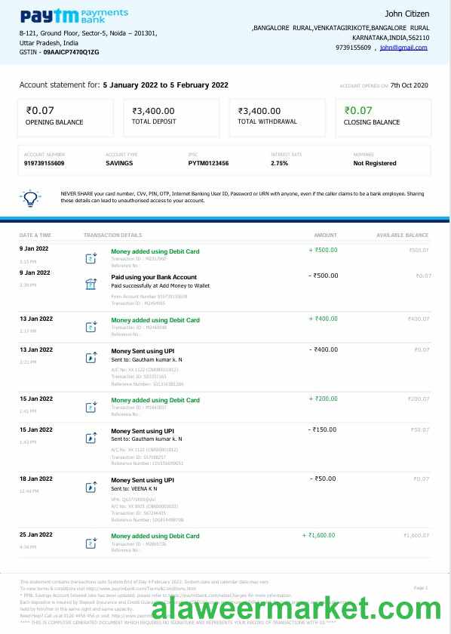The width and height of the screenshot is (451, 634).
Task: Click the debit card icon for 13 Jan +₹400.00
Action: click(91, 327)
